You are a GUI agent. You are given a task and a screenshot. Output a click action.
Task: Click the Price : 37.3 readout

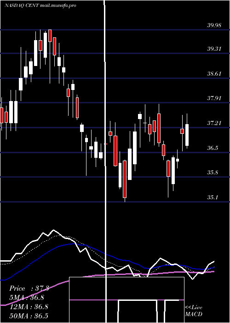[29, 288]
